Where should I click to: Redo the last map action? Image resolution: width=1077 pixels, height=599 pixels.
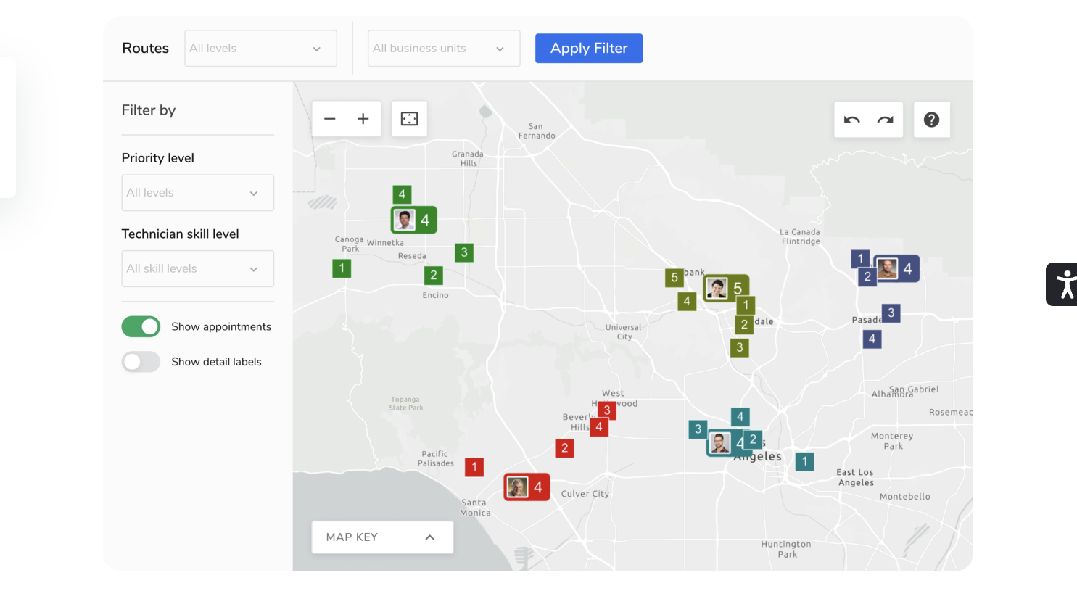pos(886,120)
